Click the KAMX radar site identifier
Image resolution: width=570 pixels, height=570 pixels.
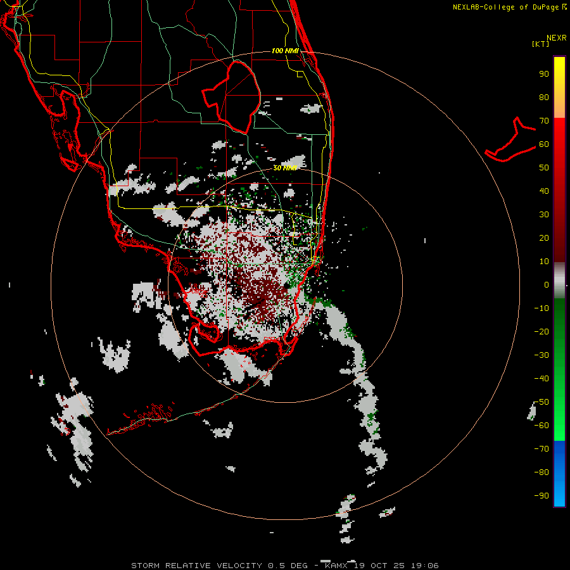[x=336, y=566]
